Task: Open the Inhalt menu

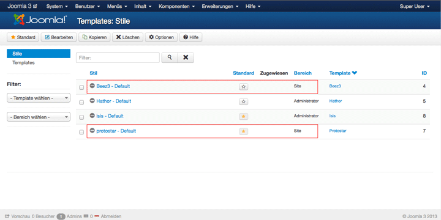Action: click(x=143, y=6)
